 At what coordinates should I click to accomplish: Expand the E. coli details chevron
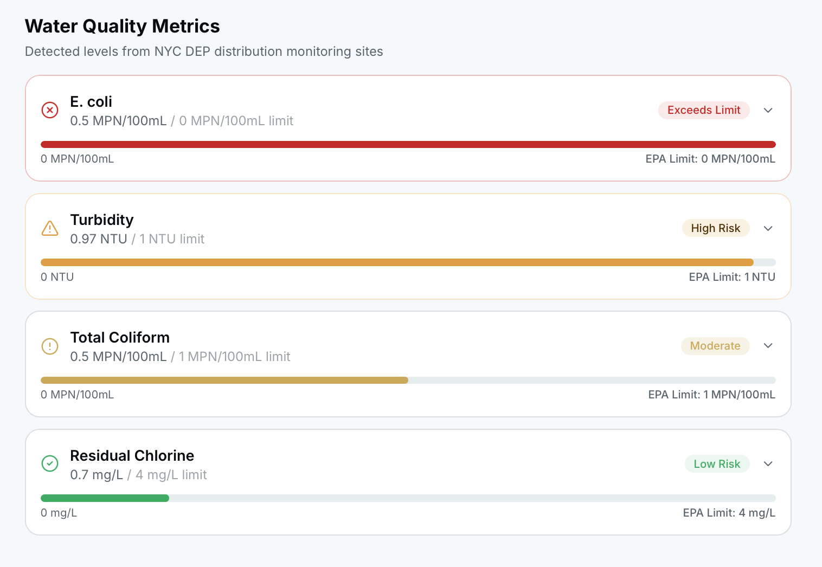point(768,110)
